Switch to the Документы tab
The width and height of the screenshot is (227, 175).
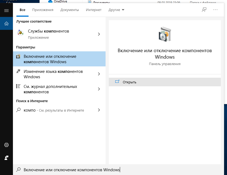point(70,10)
